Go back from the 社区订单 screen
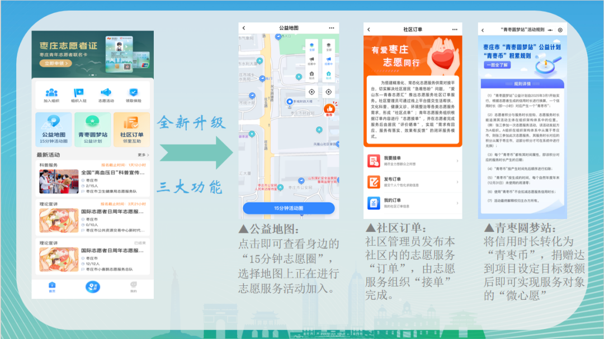The width and height of the screenshot is (604, 339). (369, 29)
